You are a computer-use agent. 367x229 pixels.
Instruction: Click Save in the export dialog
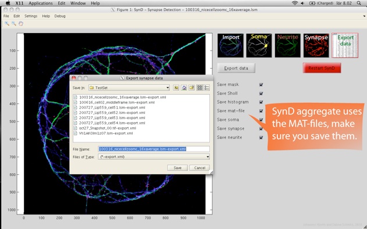click(x=177, y=168)
